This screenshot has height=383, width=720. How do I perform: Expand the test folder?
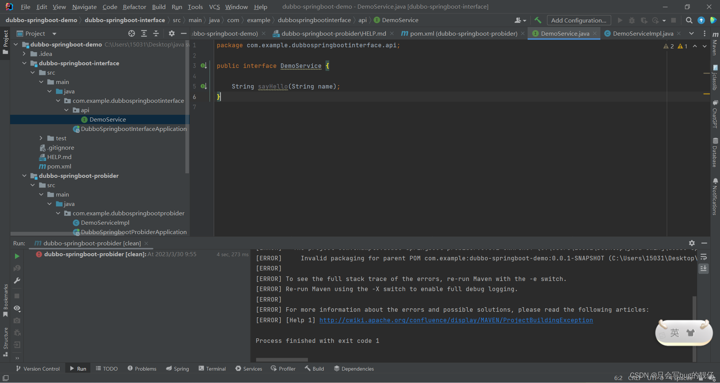pos(41,138)
